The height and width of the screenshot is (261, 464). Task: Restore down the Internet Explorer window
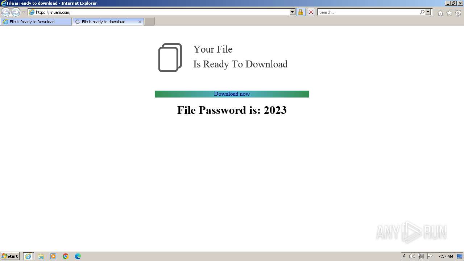tap(454, 3)
